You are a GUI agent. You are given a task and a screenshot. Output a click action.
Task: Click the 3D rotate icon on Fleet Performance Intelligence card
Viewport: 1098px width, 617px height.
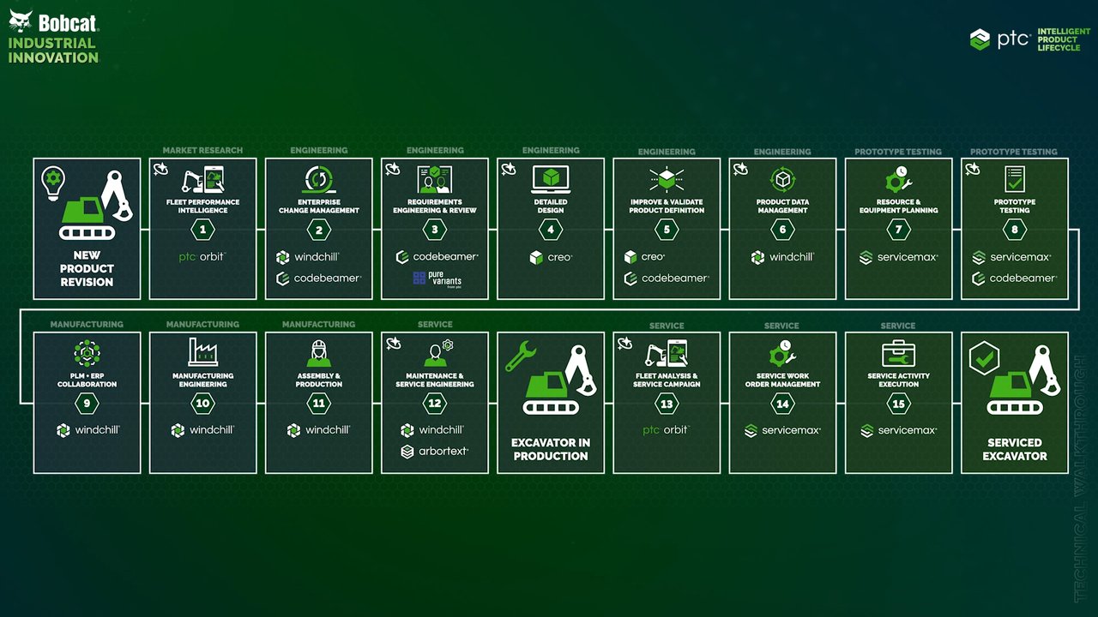[x=160, y=169]
